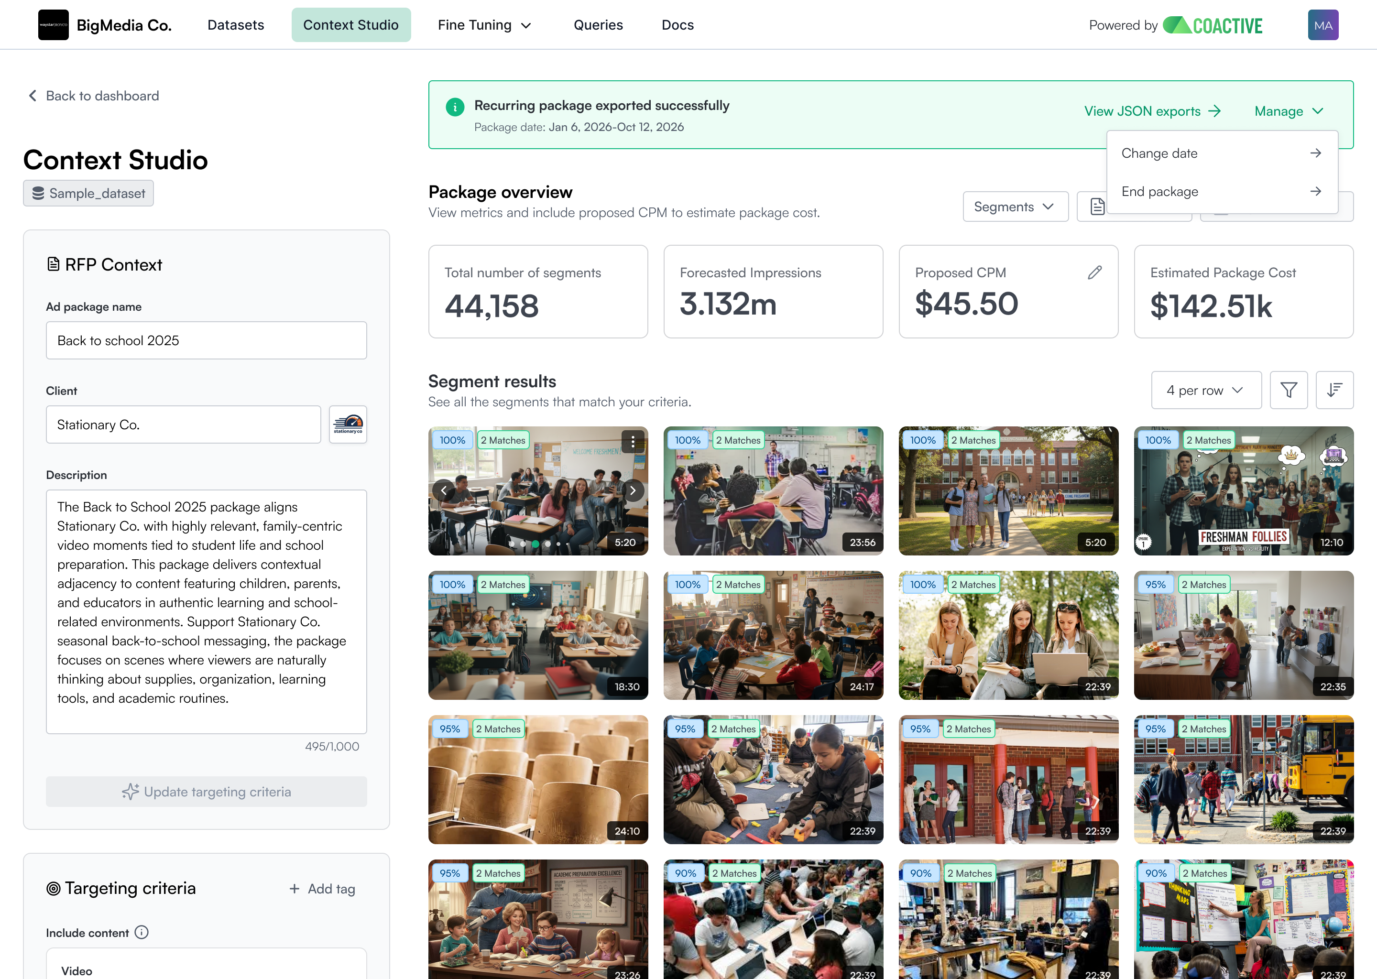Click the Package overview heading
Image resolution: width=1377 pixels, height=979 pixels.
[501, 192]
